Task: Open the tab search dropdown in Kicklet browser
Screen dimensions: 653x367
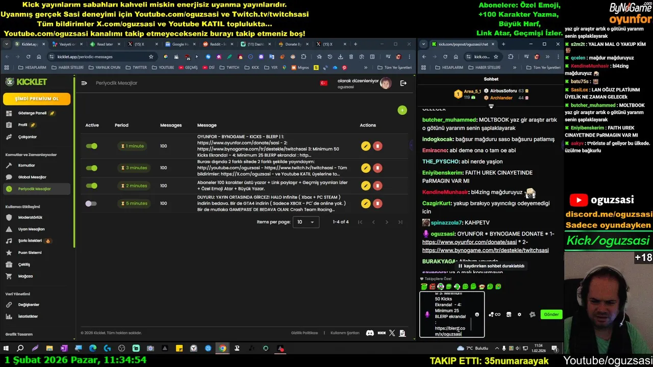Action: tap(6, 44)
